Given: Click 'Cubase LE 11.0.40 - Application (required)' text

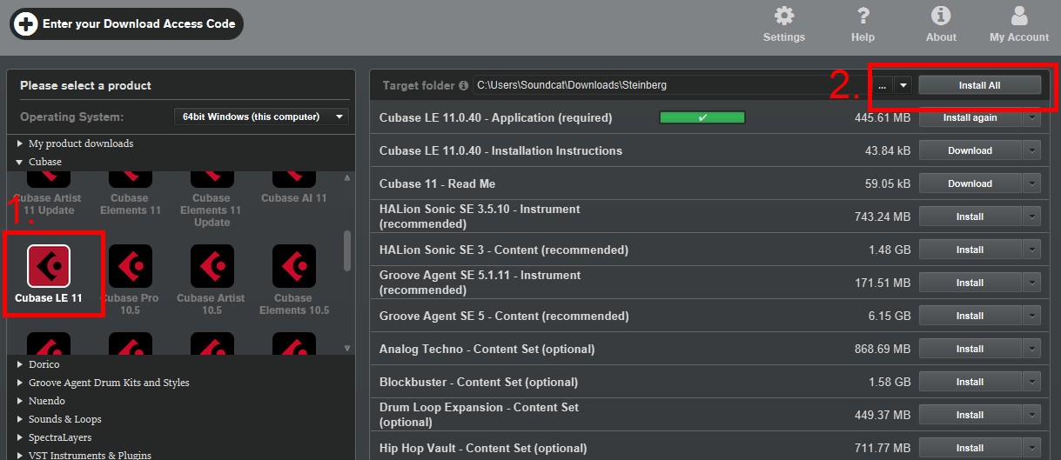Looking at the screenshot, I should coord(496,117).
